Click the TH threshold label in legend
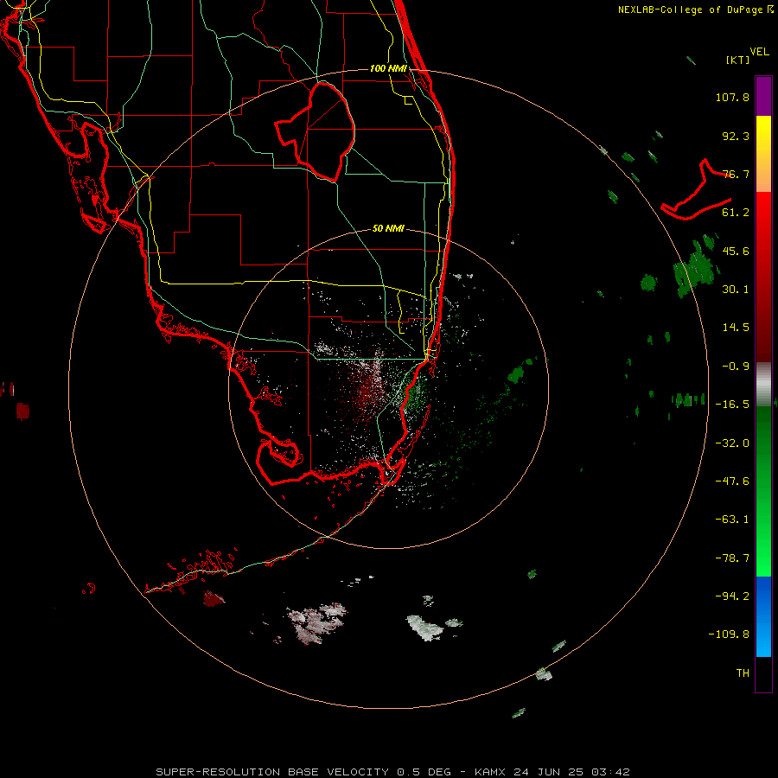Viewport: 778px width, 778px height. 743,673
